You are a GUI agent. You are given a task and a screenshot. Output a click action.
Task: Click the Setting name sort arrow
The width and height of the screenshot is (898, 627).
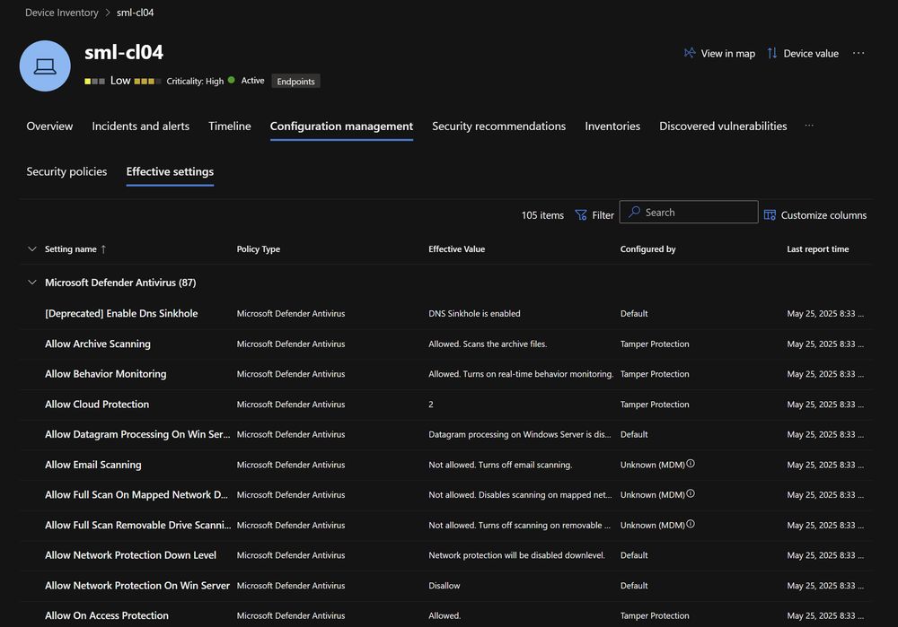point(103,248)
